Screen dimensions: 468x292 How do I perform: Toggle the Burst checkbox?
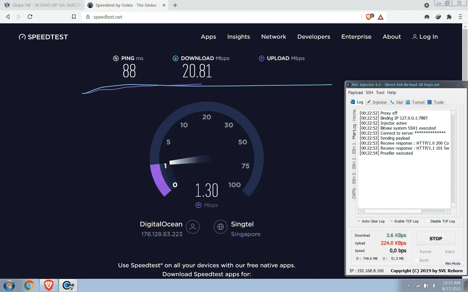pos(417,260)
